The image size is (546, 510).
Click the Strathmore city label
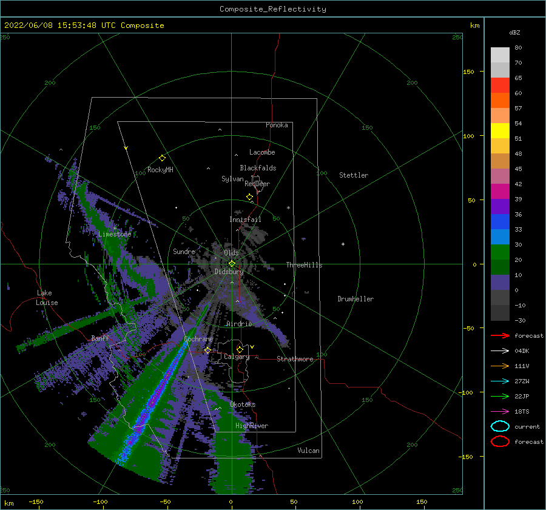[295, 359]
